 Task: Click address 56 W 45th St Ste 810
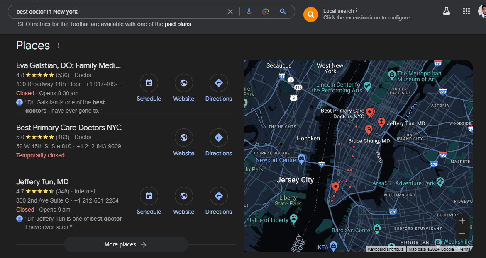(x=44, y=146)
